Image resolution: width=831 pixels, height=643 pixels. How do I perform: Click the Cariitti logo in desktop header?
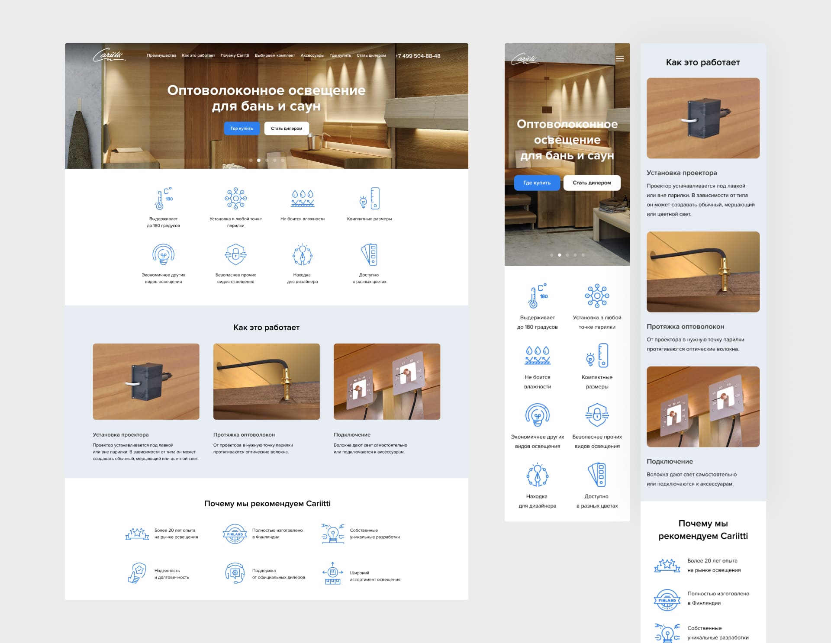pos(109,55)
